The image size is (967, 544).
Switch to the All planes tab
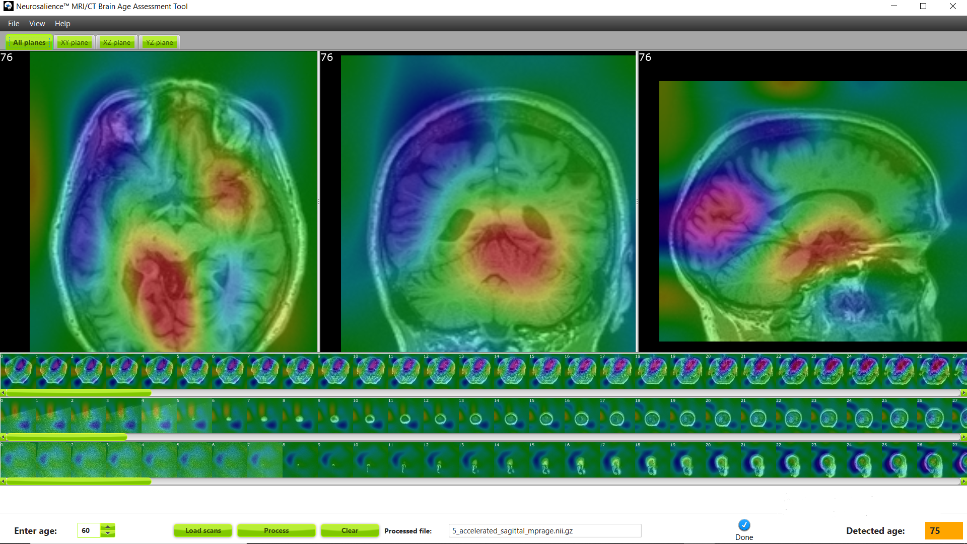pyautogui.click(x=29, y=42)
